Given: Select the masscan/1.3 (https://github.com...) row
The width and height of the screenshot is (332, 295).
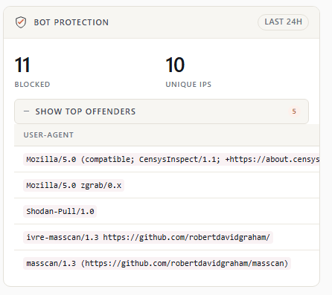Looking at the screenshot, I should click(167, 263).
